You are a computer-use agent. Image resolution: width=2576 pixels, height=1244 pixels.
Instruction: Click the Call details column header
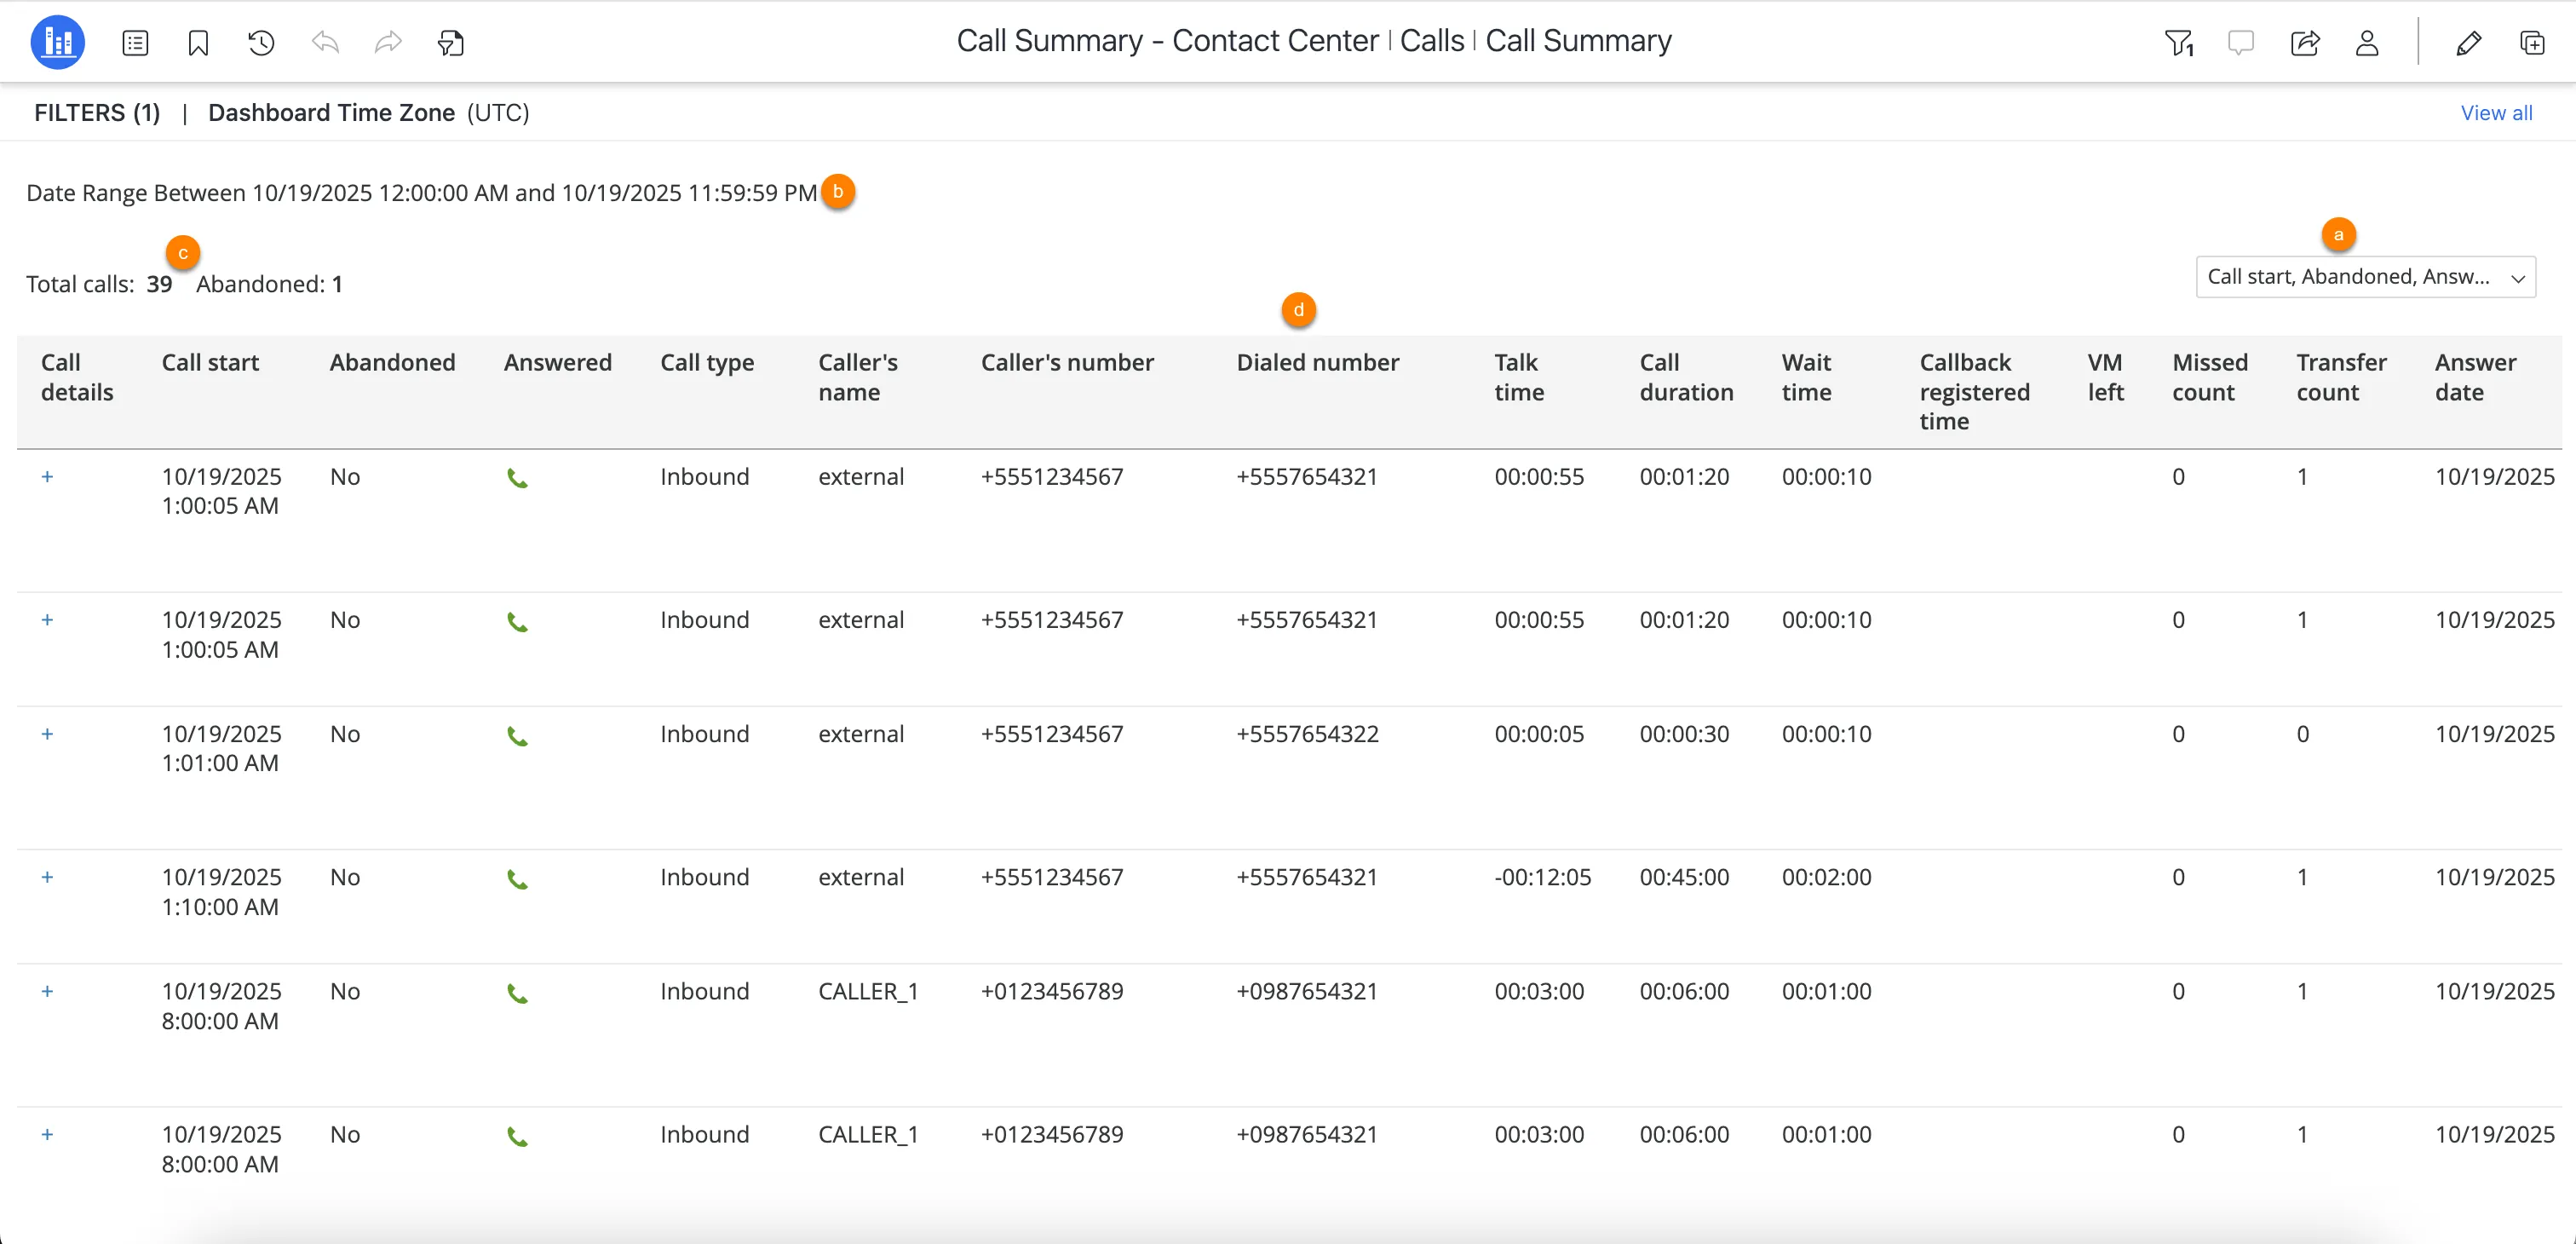(x=77, y=377)
